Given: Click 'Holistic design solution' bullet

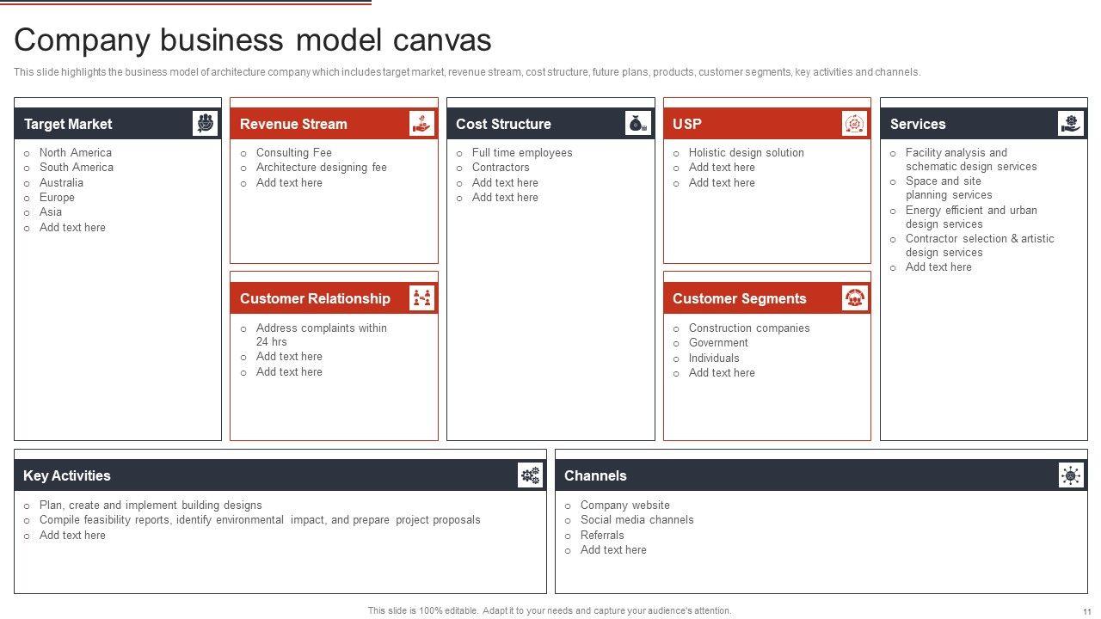Looking at the screenshot, I should tap(746, 153).
